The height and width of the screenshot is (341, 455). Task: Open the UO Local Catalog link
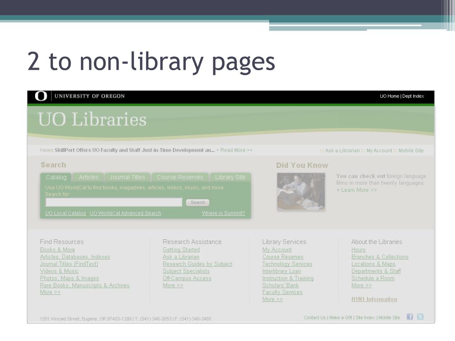click(66, 213)
